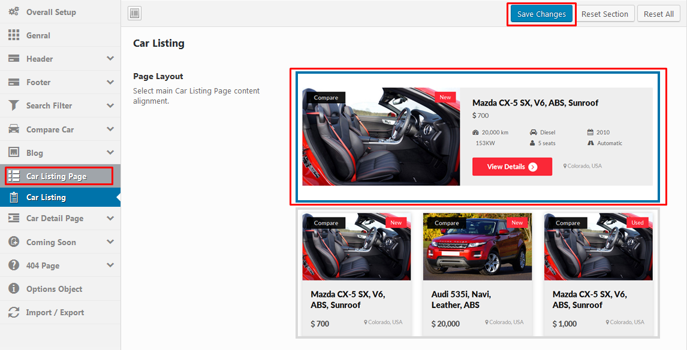Click arrow icon on View Details button
Image resolution: width=687 pixels, height=350 pixels.
click(533, 167)
